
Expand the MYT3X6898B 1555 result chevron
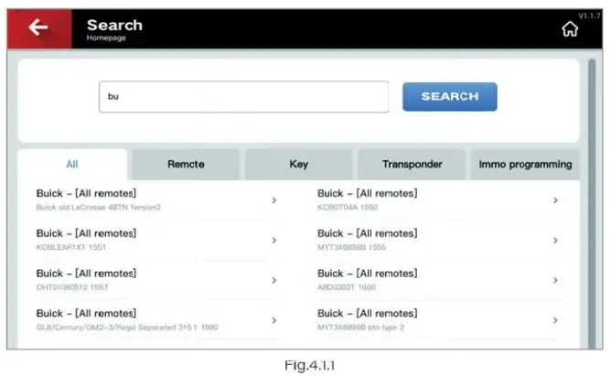[555, 241]
